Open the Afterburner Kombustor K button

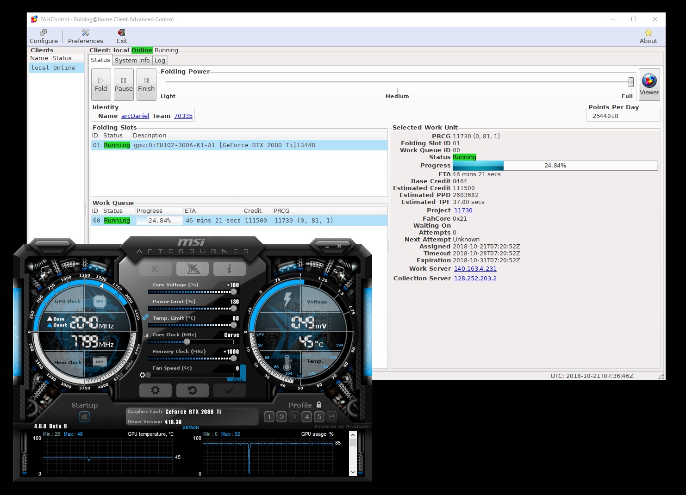155,269
